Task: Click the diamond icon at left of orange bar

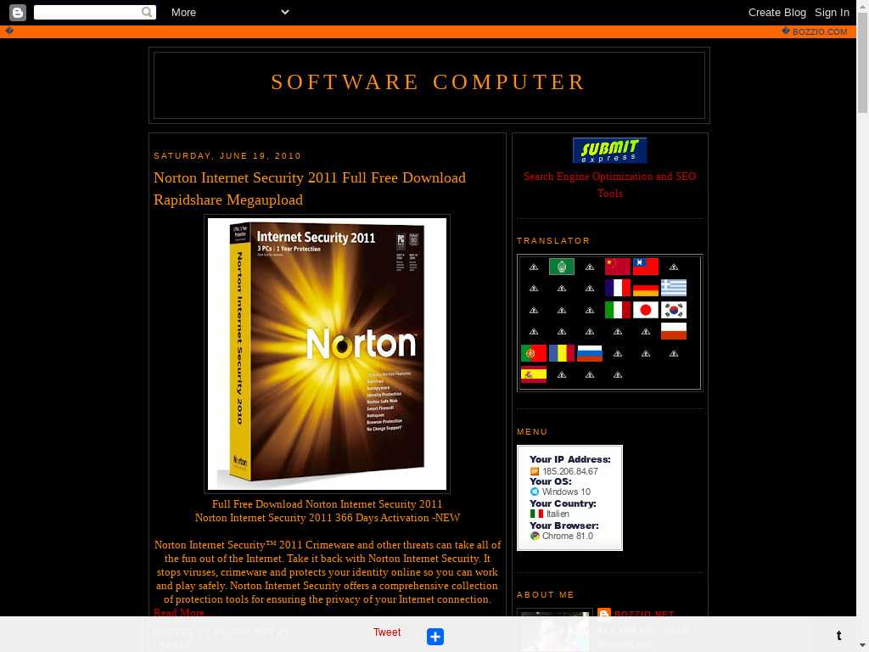Action: click(9, 31)
